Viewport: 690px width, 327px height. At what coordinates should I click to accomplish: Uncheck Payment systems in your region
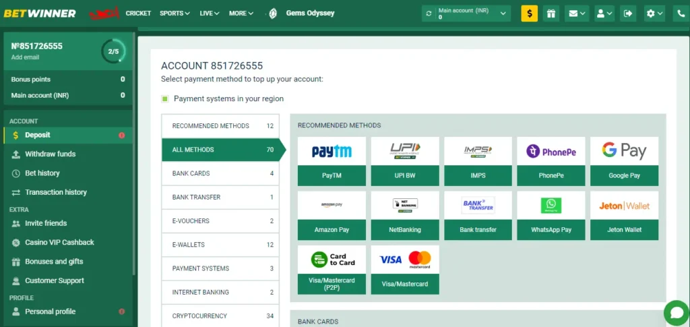[165, 98]
